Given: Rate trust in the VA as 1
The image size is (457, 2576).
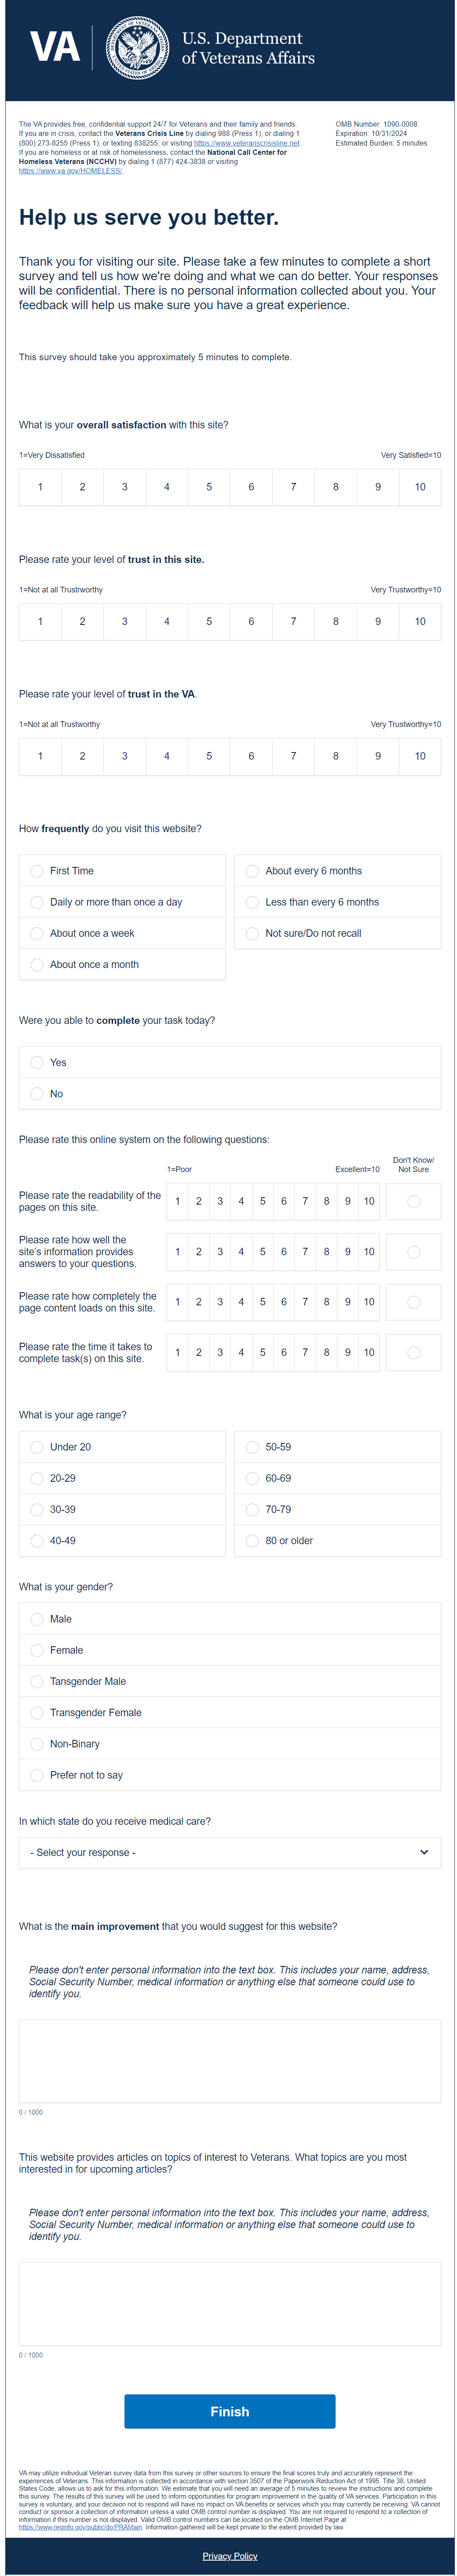Looking at the screenshot, I should 40,756.
